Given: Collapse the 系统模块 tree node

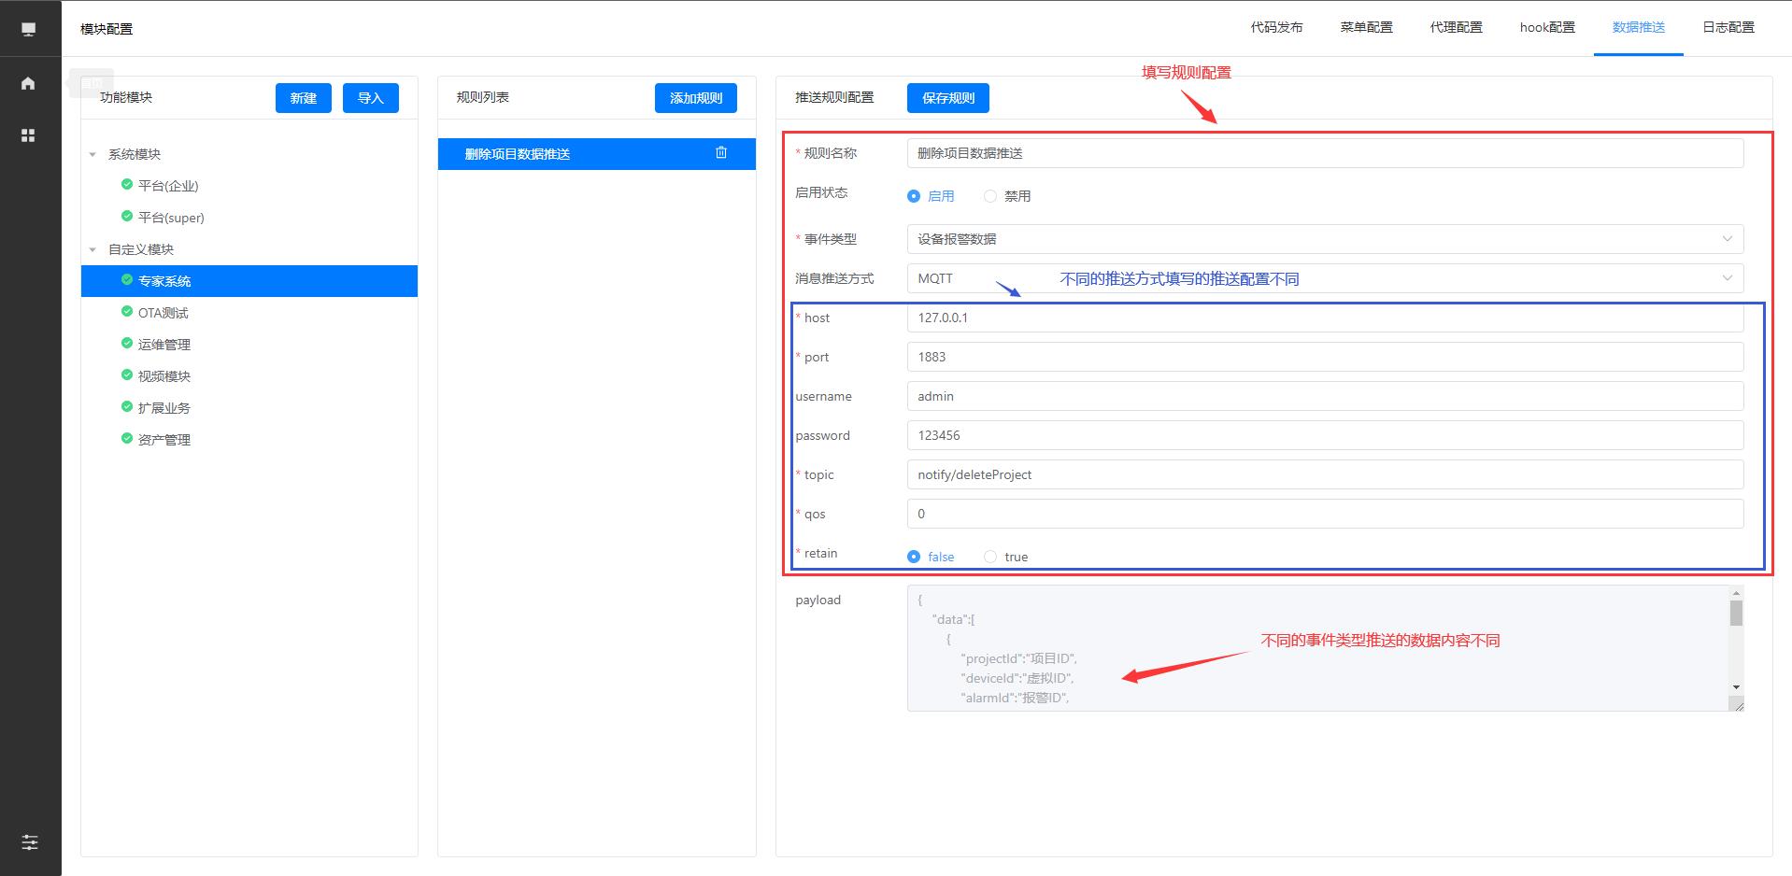Looking at the screenshot, I should [92, 154].
